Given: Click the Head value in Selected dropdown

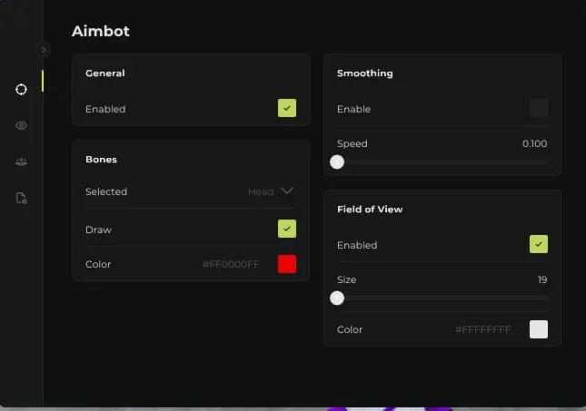Looking at the screenshot, I should tap(261, 191).
